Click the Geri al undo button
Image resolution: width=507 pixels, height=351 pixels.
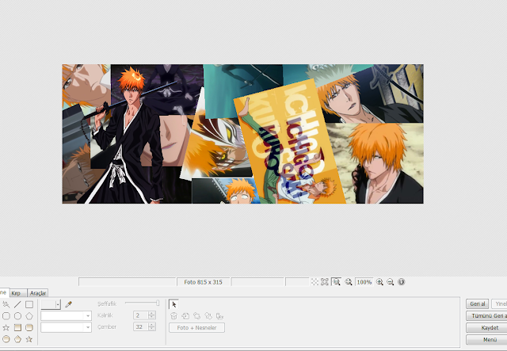click(x=477, y=303)
